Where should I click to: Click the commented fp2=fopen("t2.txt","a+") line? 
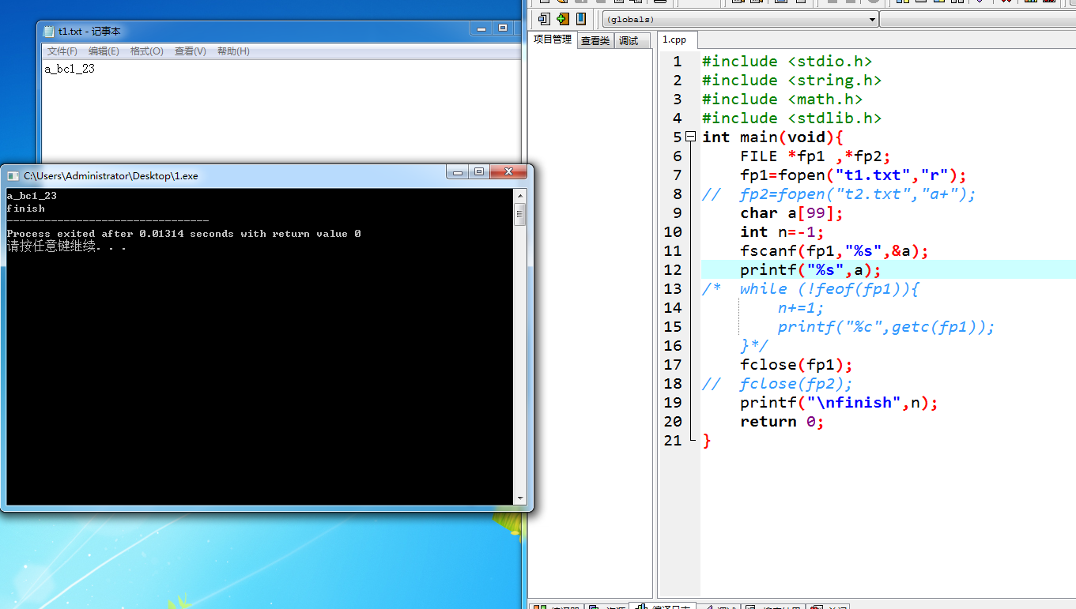pos(839,194)
